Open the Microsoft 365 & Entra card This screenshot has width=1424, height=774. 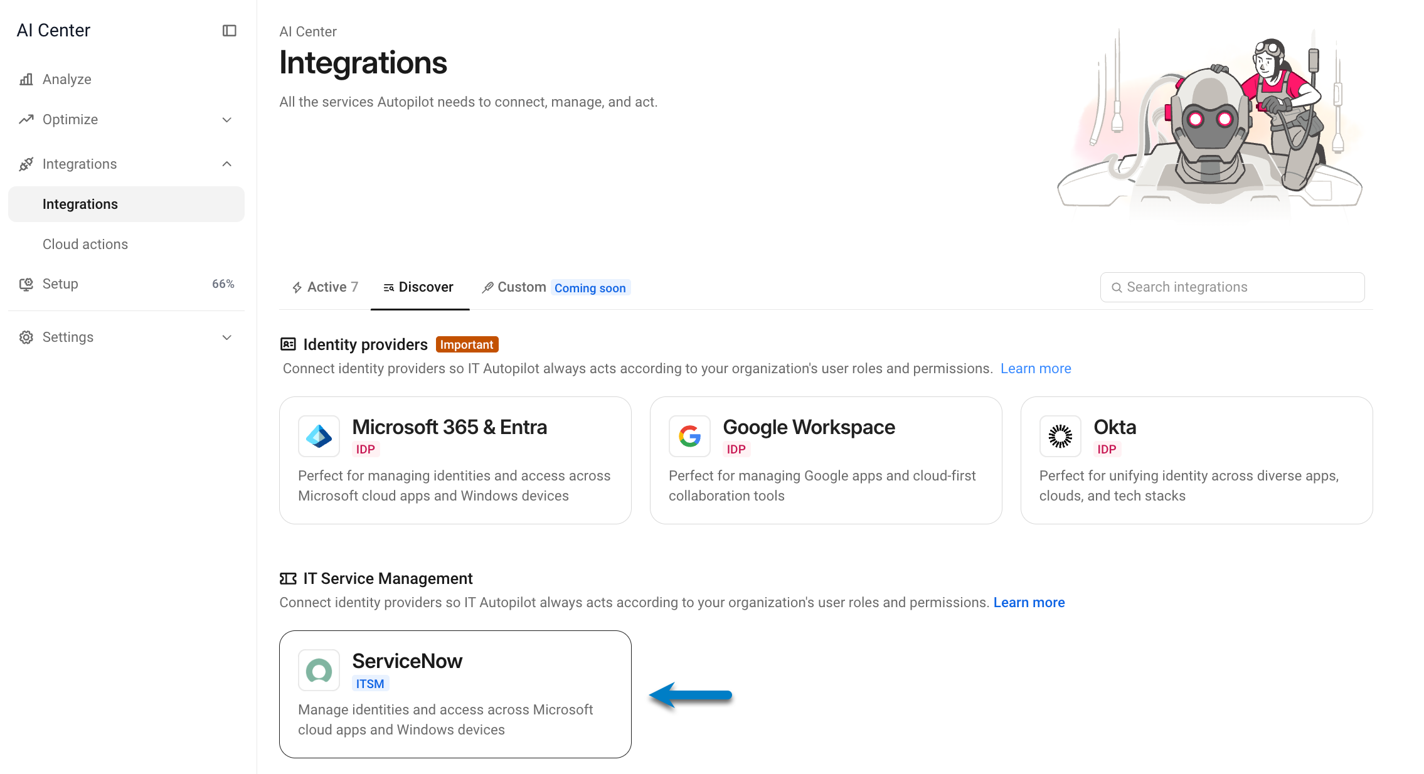(x=455, y=460)
